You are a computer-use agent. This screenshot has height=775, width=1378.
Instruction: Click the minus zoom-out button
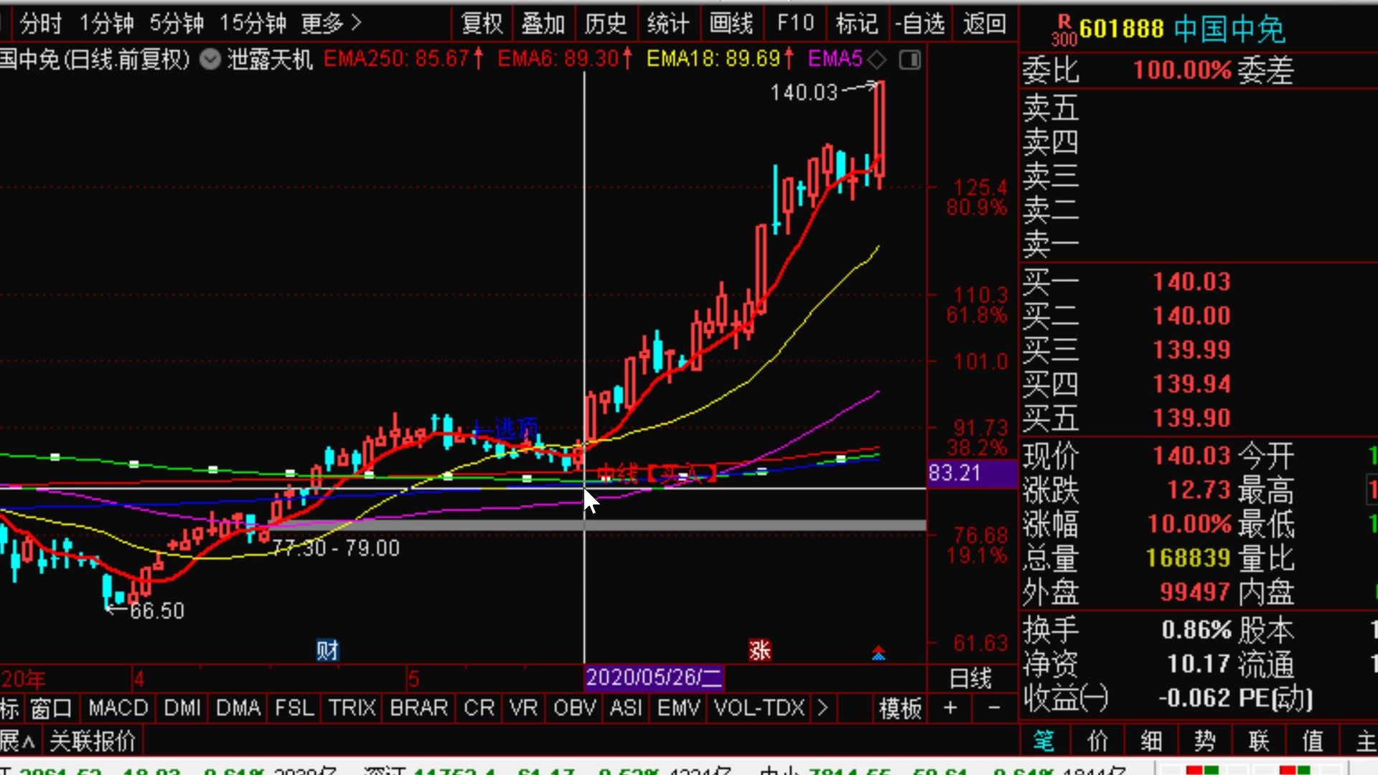994,708
